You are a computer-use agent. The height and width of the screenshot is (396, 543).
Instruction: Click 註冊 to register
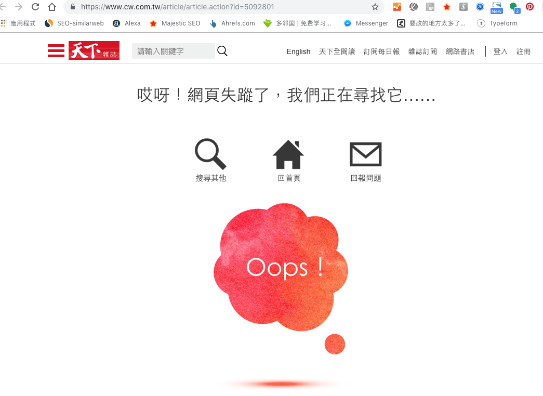point(524,51)
